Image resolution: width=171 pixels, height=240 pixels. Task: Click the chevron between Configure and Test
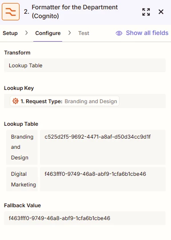(70, 33)
